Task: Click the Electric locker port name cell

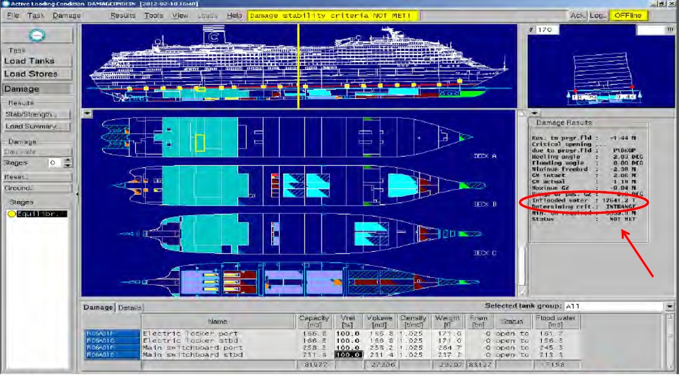Action: point(218,334)
